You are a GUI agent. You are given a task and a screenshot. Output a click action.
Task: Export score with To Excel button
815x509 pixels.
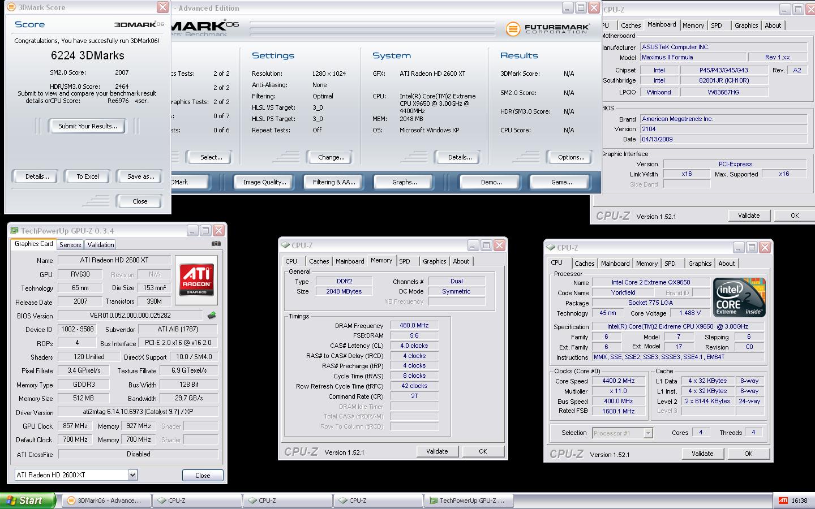(88, 176)
